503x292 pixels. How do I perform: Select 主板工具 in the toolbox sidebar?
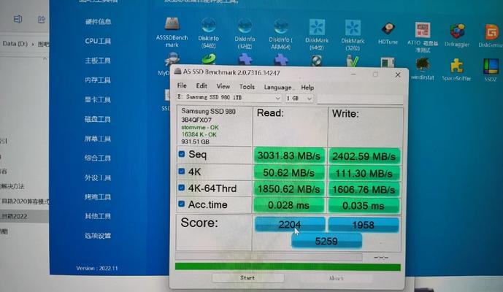click(x=98, y=61)
